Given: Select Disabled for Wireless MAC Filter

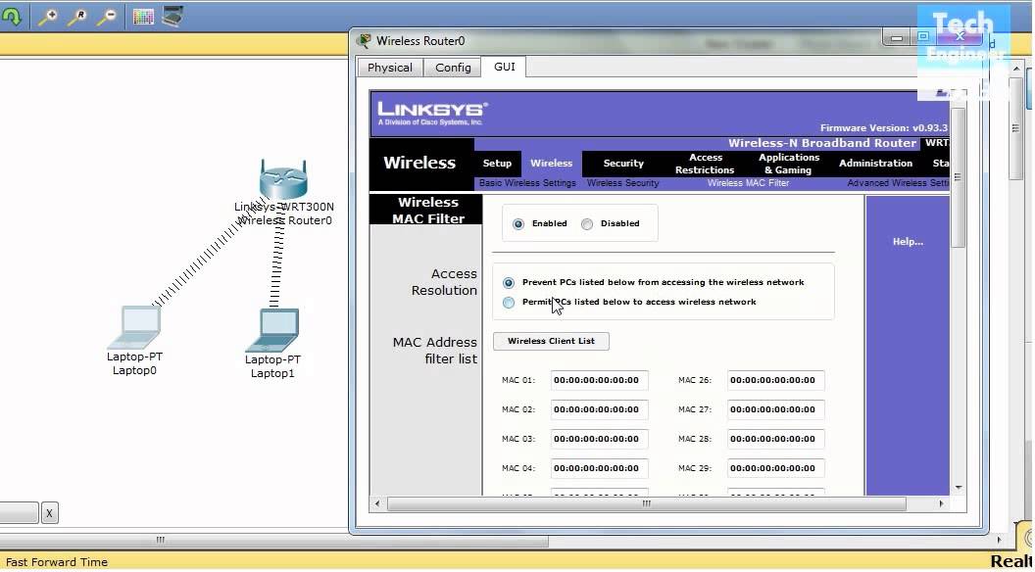Looking at the screenshot, I should [587, 223].
